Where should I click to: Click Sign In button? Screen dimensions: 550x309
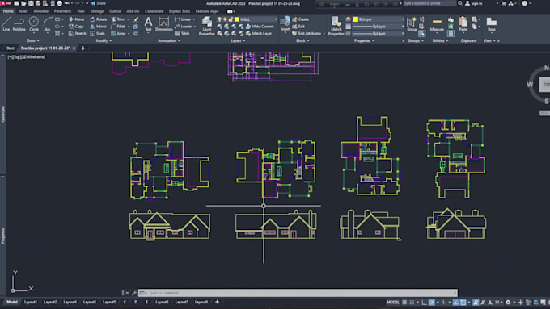coord(473,3)
